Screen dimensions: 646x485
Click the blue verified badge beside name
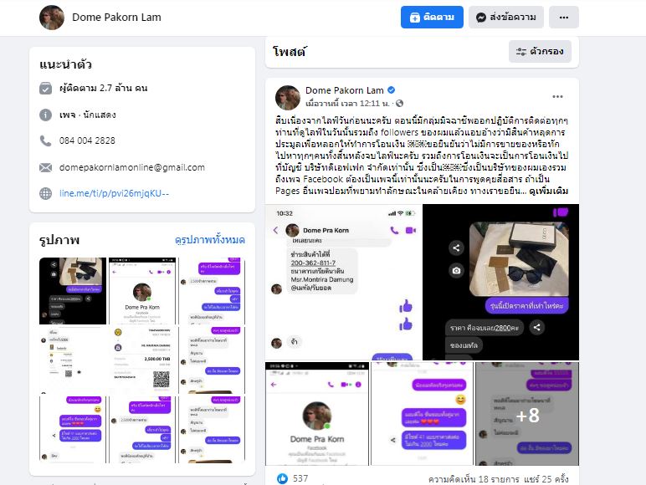(392, 89)
